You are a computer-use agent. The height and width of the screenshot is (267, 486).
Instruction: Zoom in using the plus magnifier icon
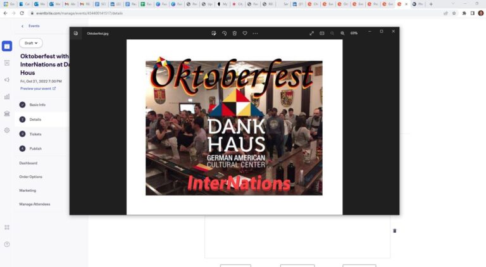click(342, 33)
